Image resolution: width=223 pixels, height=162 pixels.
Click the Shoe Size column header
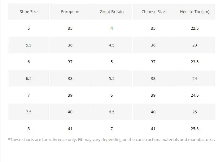(28, 11)
